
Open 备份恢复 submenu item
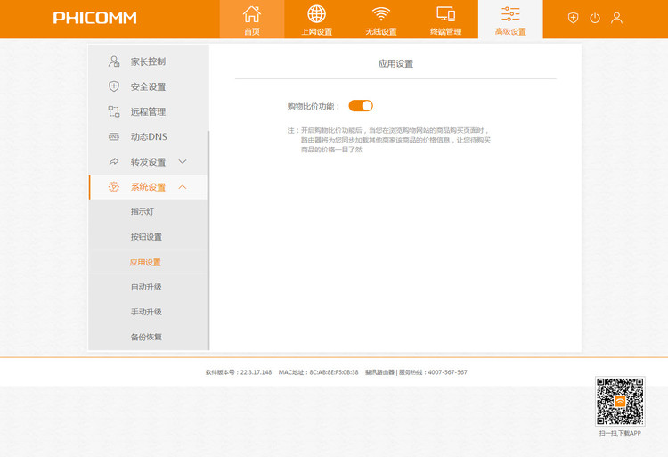(x=148, y=337)
